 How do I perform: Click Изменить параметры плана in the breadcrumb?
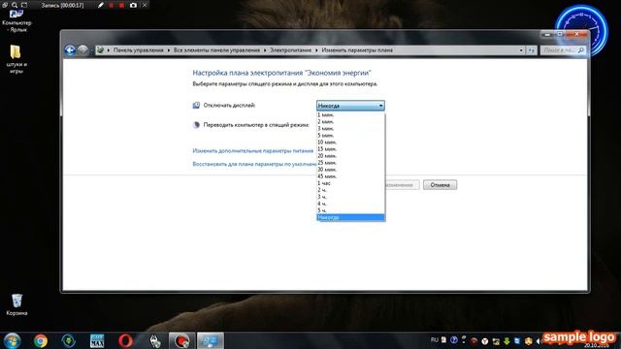click(x=357, y=50)
